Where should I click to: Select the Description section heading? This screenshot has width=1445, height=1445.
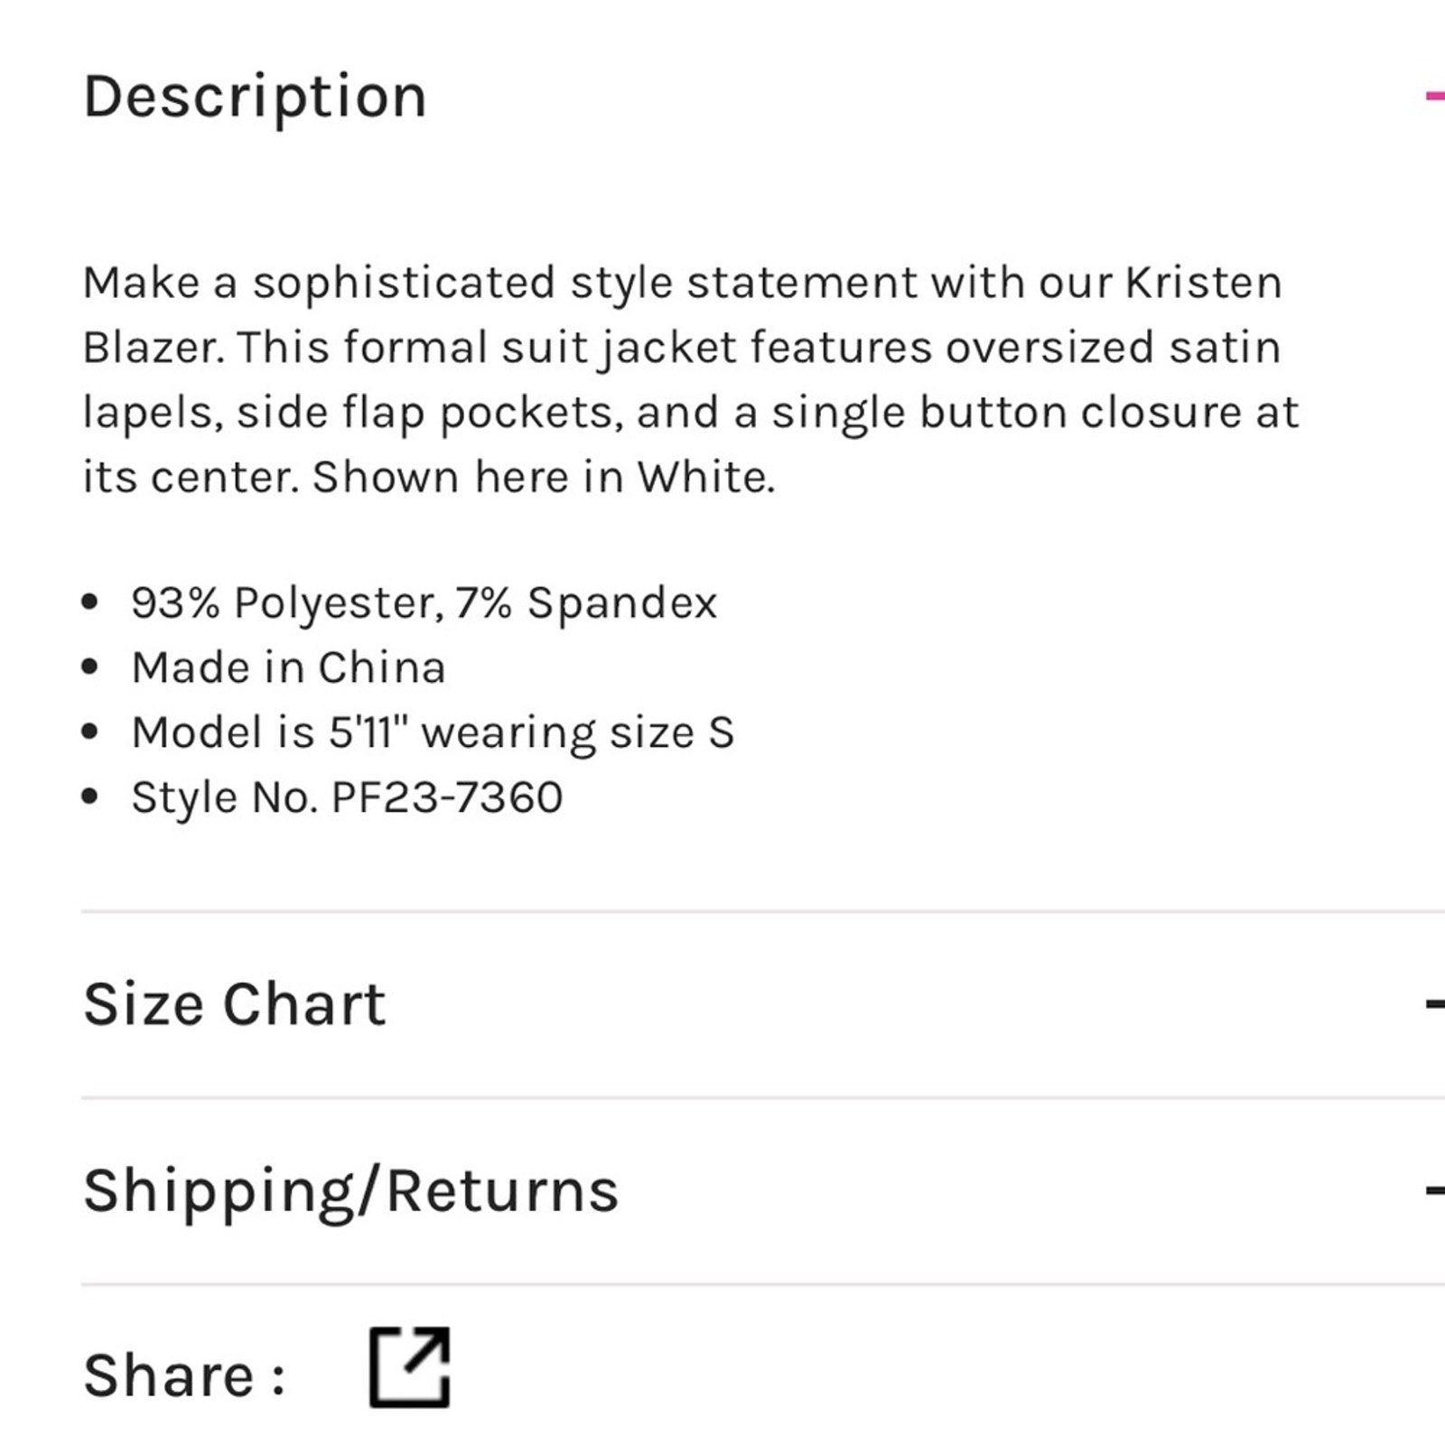255,98
